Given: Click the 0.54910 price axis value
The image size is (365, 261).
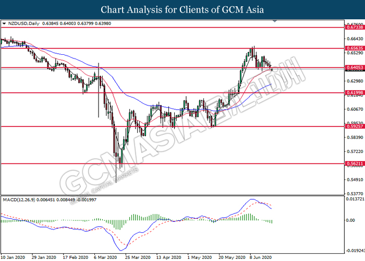Looking at the screenshot, I should pyautogui.click(x=355, y=180).
